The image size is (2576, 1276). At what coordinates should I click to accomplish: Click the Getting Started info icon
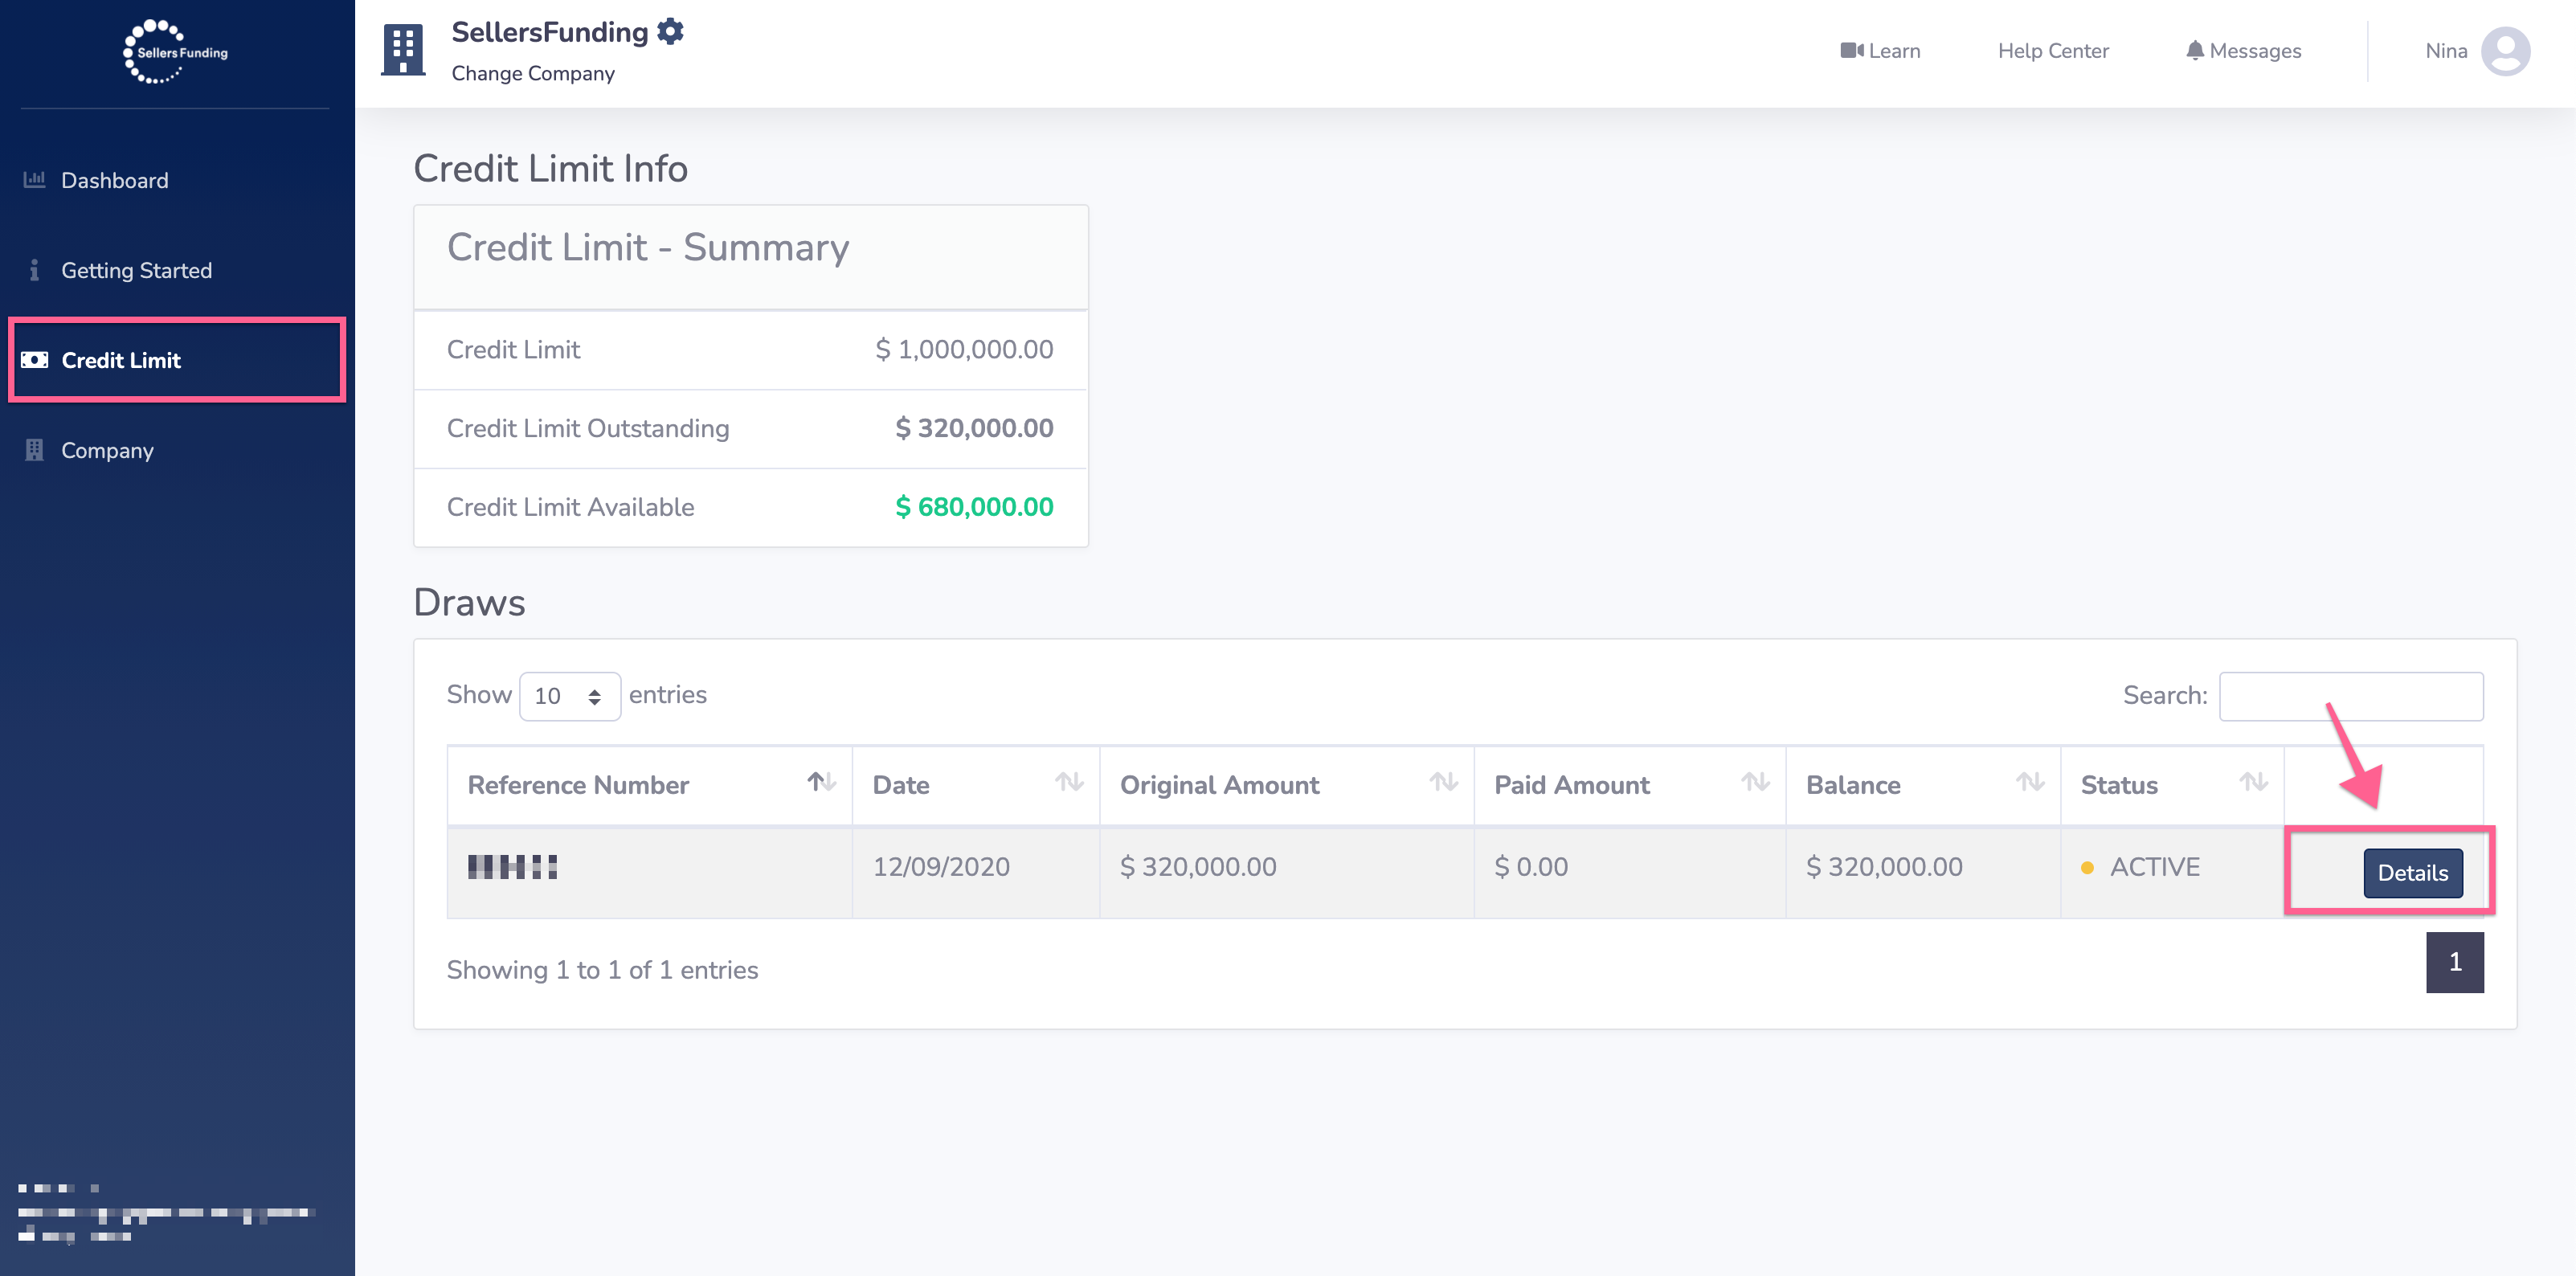click(x=34, y=270)
